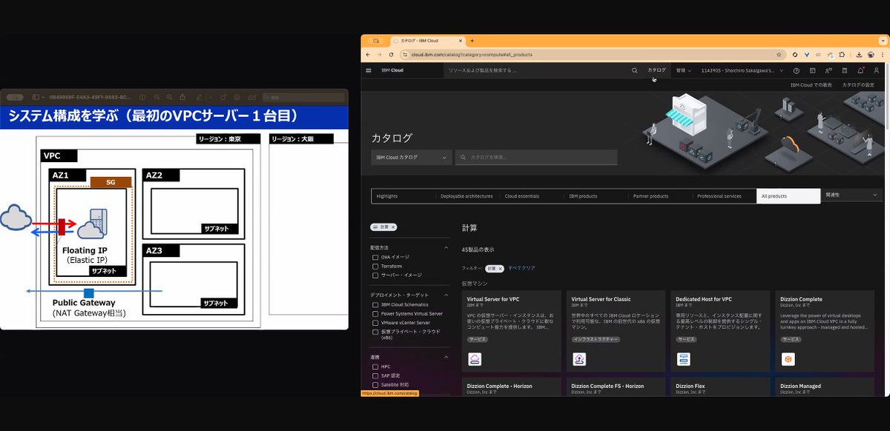The image size is (890, 431).
Task: Click the カタログの設定 link
Action: [858, 85]
